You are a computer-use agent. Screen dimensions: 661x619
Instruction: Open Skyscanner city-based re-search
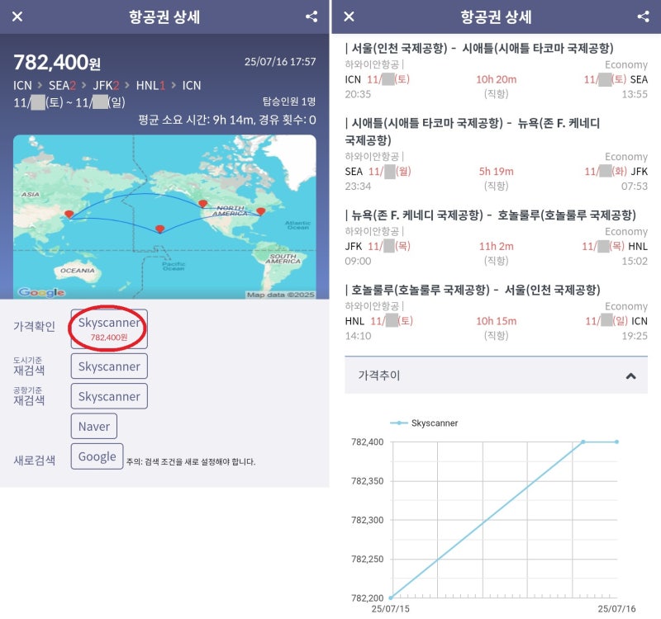tap(108, 366)
